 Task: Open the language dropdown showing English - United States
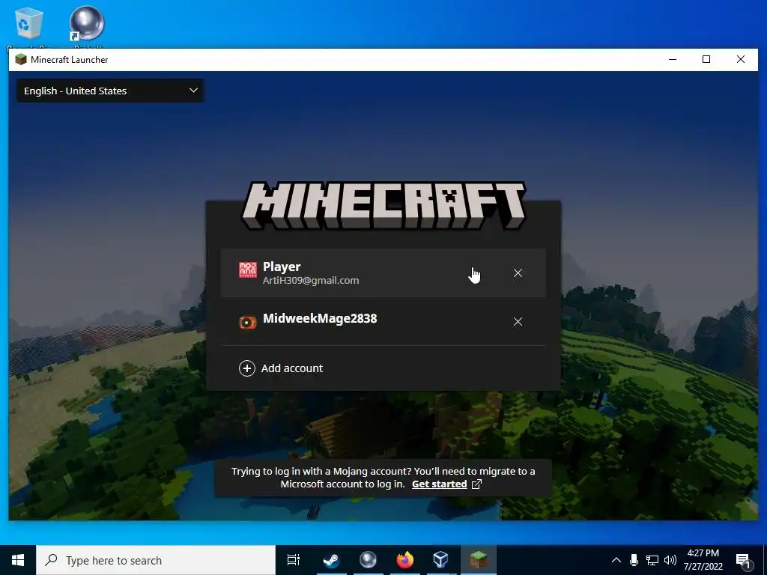(x=110, y=91)
